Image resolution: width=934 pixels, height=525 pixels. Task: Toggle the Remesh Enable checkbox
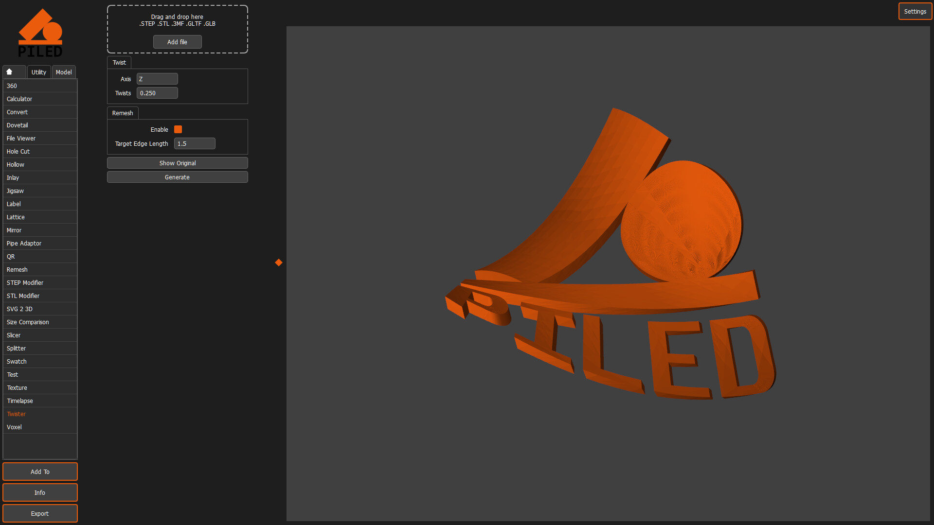click(x=178, y=129)
